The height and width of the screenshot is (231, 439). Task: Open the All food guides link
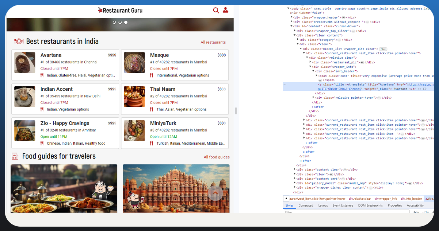217,157
